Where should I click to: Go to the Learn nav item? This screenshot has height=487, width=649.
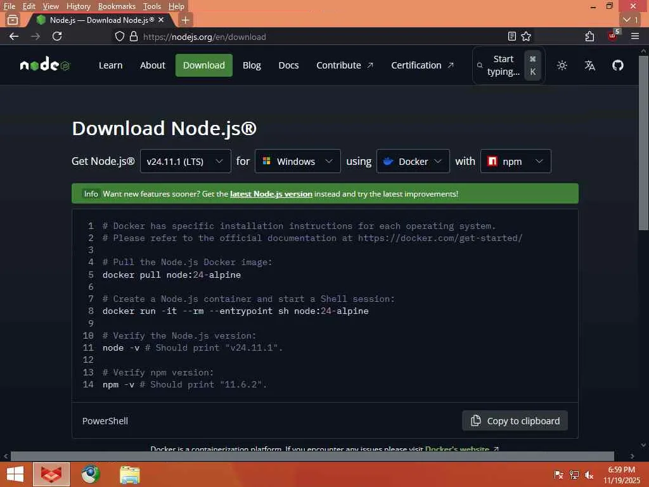pos(110,65)
